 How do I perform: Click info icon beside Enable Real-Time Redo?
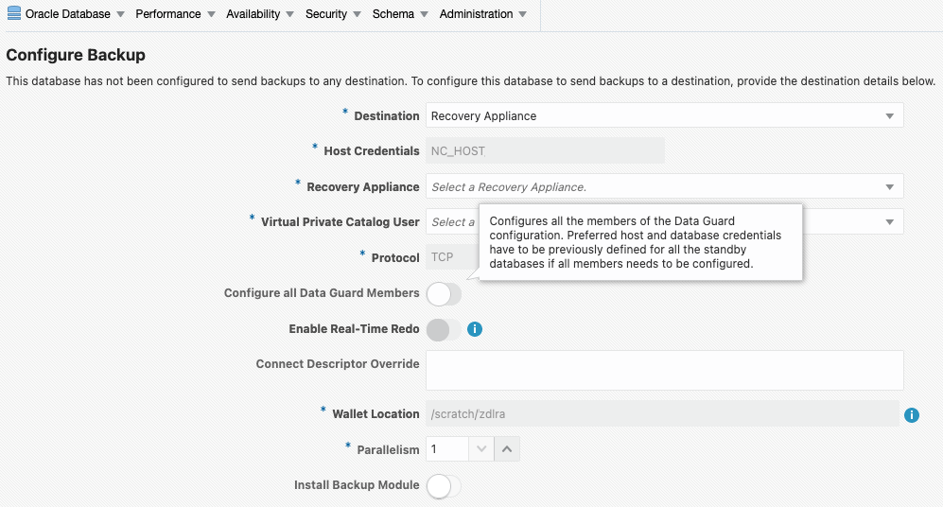tap(476, 329)
